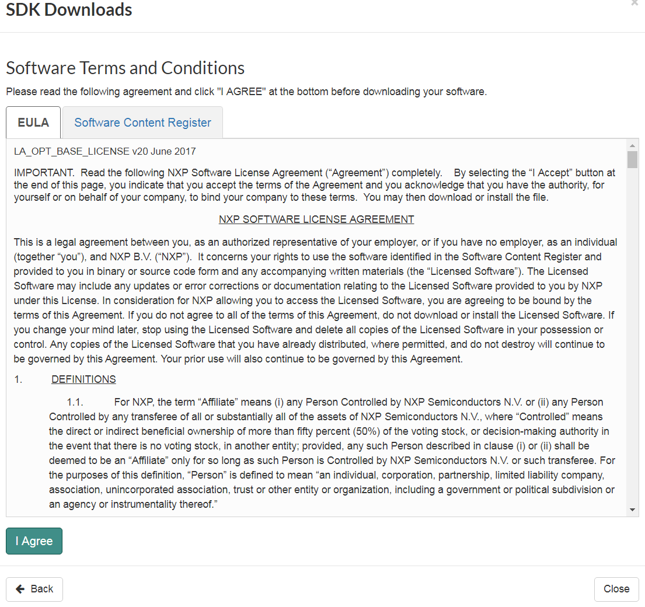Viewport: 645px width, 607px height.
Task: Dismiss the dialog with the top-right X icon
Action: tap(634, 3)
